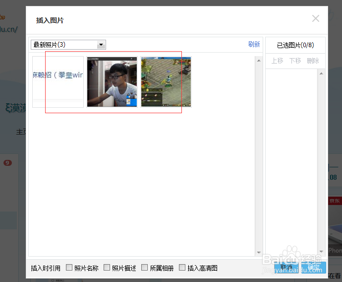Click photo list scrollbar down arrow
The image size is (342, 282).
coord(259,253)
